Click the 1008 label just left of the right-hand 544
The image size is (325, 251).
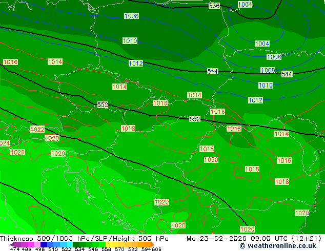point(268,70)
